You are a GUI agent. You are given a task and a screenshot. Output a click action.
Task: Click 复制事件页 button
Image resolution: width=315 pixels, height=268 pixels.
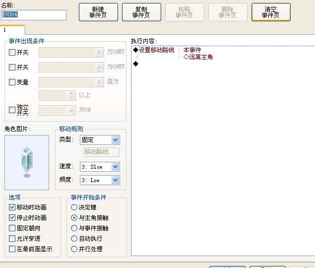pyautogui.click(x=141, y=12)
